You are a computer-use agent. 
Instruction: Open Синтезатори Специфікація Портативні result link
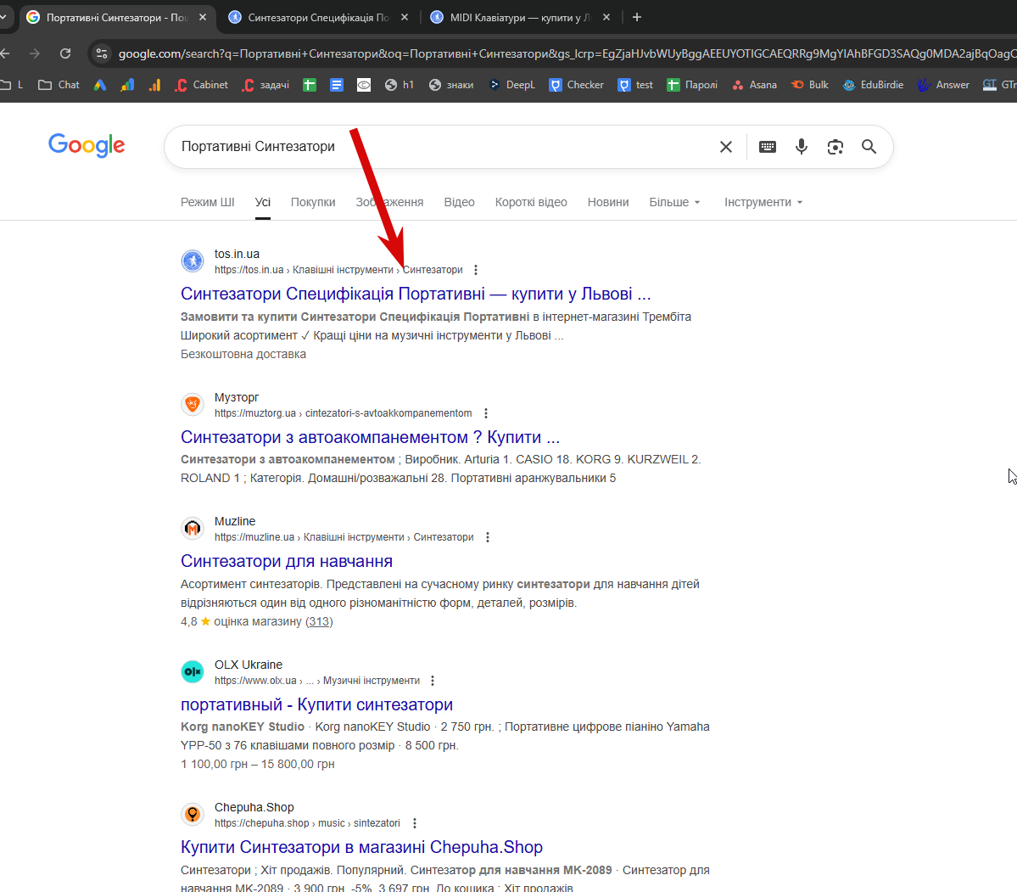(x=416, y=295)
